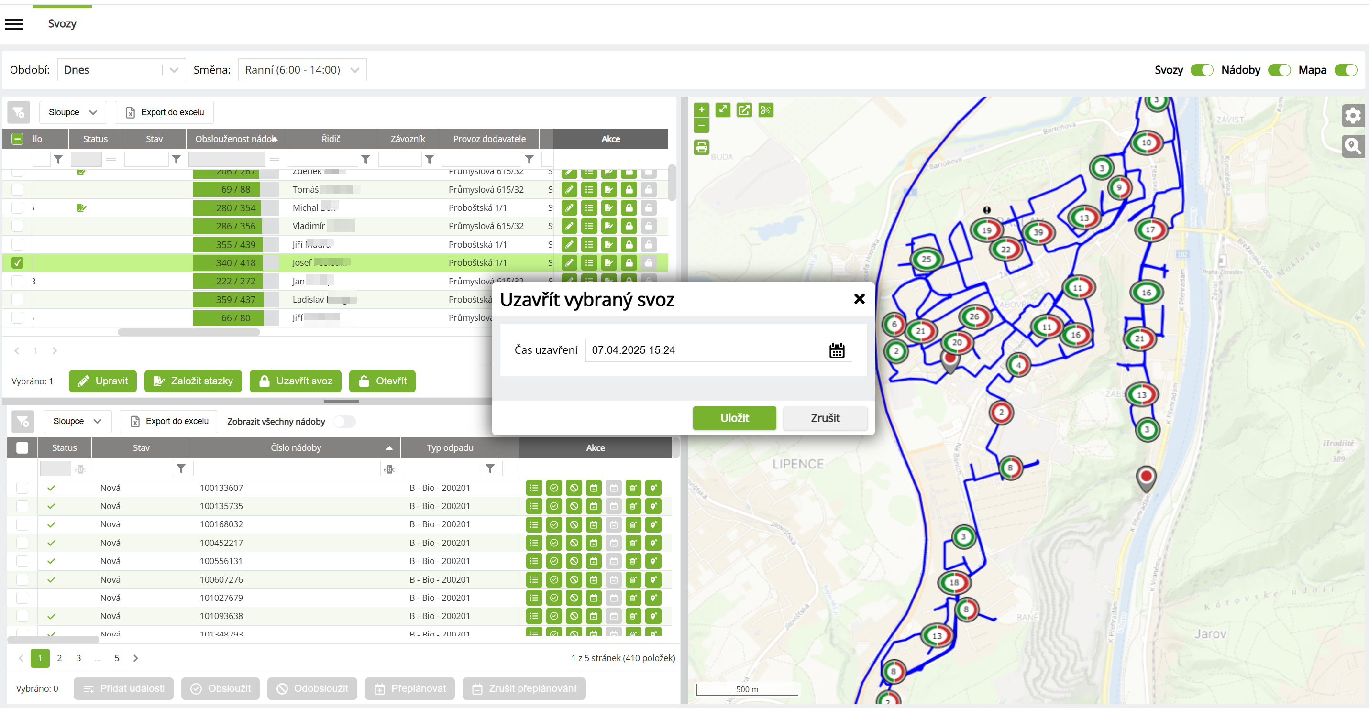Clear filters icon above nádoby table
This screenshot has width=1369, height=708.
click(x=23, y=421)
